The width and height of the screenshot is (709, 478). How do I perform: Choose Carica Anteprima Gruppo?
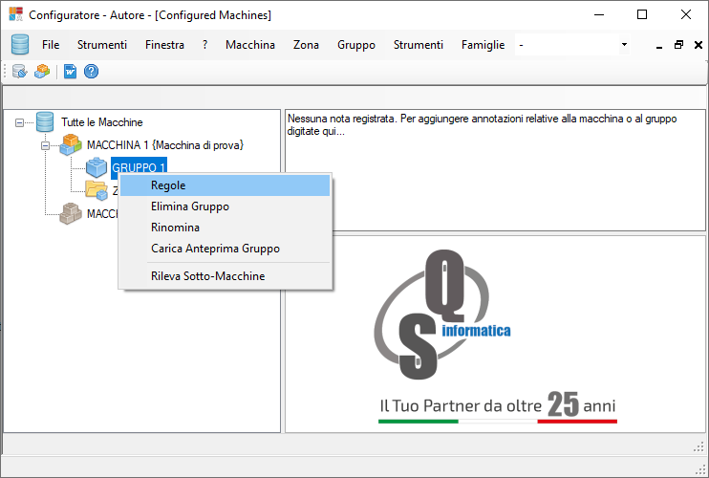pos(226,249)
